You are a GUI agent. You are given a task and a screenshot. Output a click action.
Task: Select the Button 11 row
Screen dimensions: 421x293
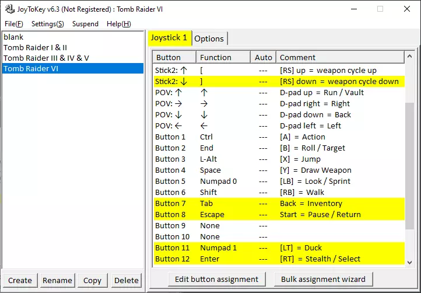(x=279, y=248)
